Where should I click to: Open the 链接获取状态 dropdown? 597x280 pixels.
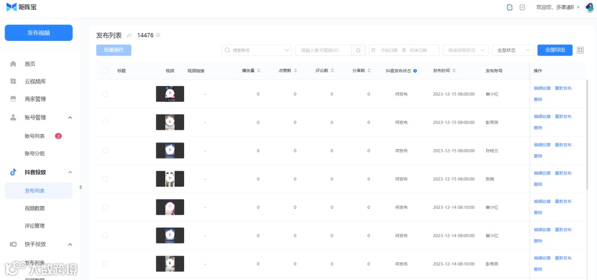coord(465,50)
